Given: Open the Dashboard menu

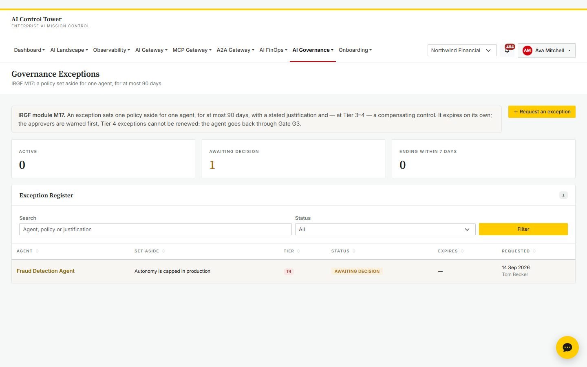Looking at the screenshot, I should [x=29, y=50].
